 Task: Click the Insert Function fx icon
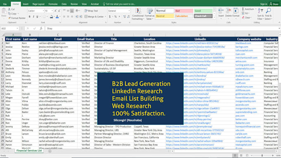click(x=41, y=28)
